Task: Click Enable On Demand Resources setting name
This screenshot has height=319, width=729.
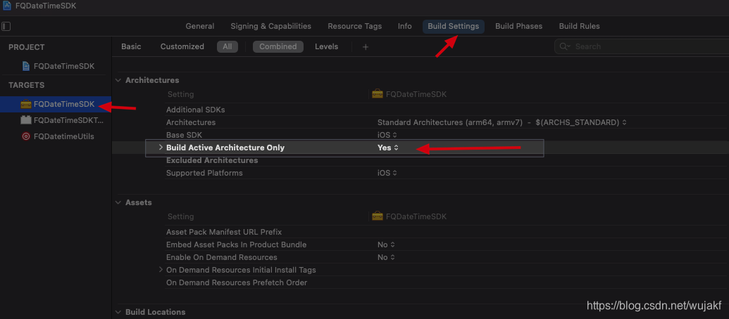Action: click(222, 257)
